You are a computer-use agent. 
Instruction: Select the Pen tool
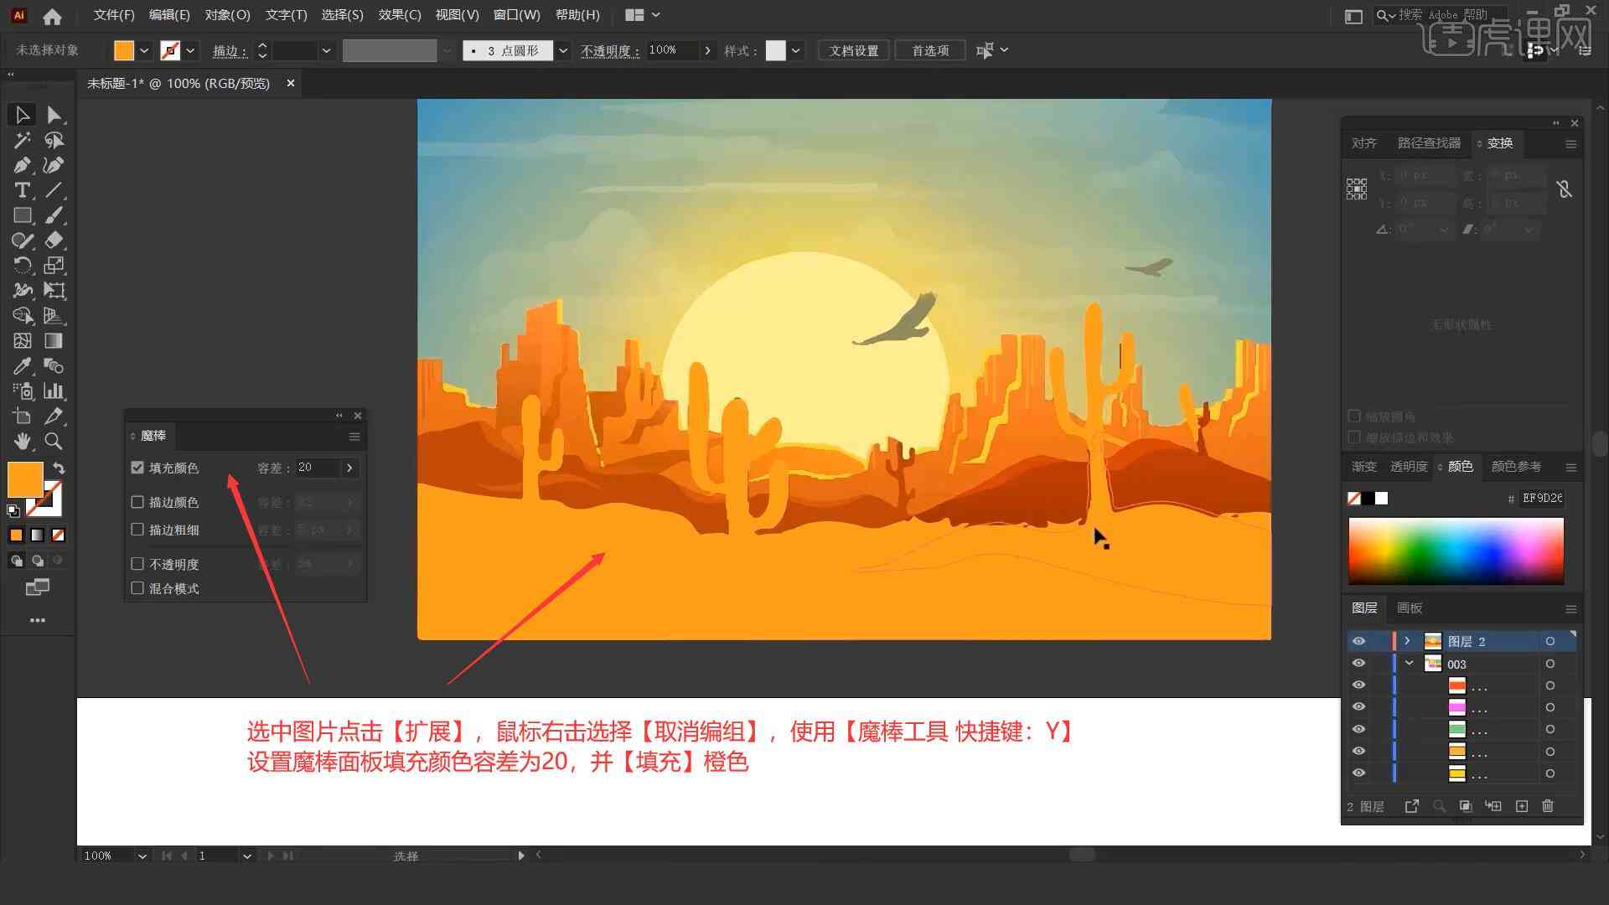(x=20, y=164)
